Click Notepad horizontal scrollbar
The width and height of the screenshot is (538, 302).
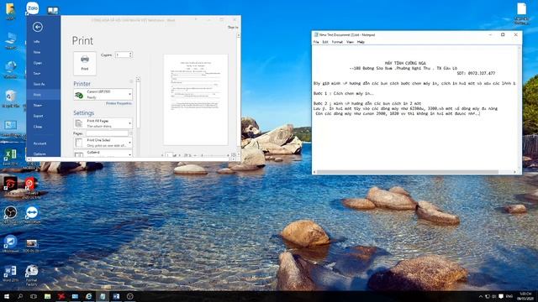pos(407,172)
